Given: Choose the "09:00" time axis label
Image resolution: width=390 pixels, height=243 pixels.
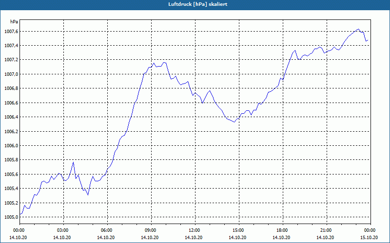Looking at the screenshot, I should (x=151, y=230).
